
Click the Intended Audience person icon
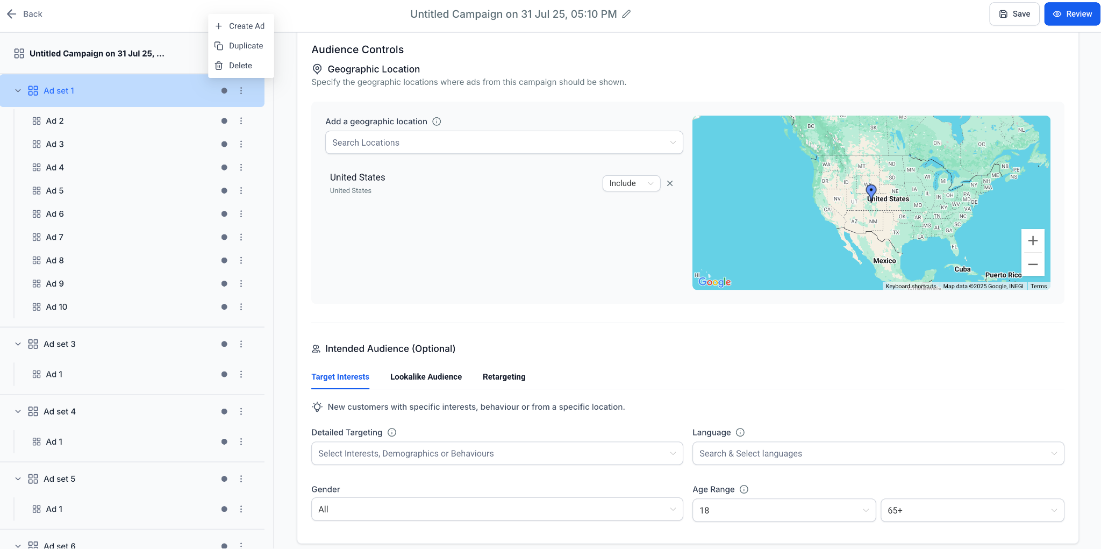[317, 348]
